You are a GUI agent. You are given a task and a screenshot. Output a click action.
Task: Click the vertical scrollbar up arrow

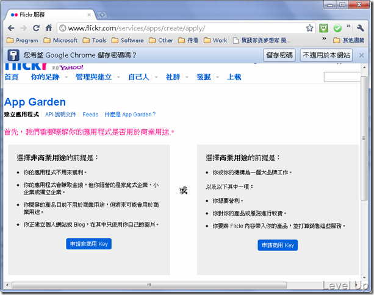pos(364,68)
